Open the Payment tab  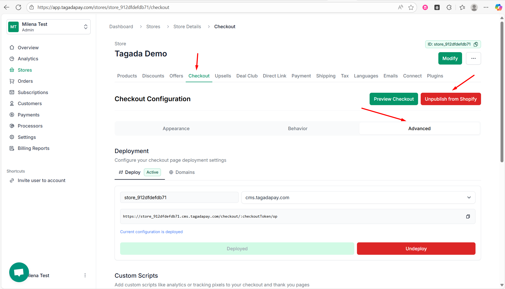point(301,76)
